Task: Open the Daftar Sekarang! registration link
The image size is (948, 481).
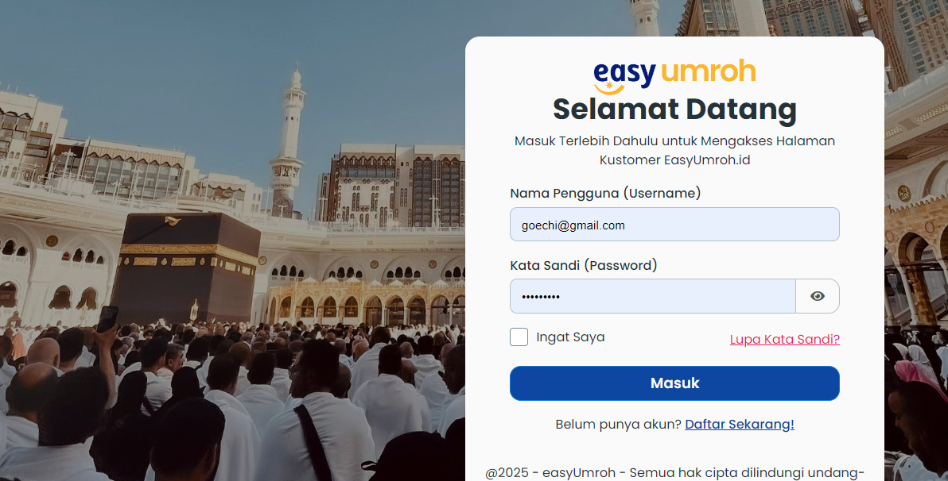Action: pyautogui.click(x=740, y=425)
